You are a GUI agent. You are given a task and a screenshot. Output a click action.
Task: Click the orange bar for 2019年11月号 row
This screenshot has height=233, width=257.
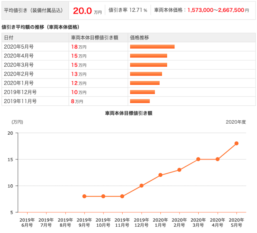pyautogui.click(x=140, y=101)
